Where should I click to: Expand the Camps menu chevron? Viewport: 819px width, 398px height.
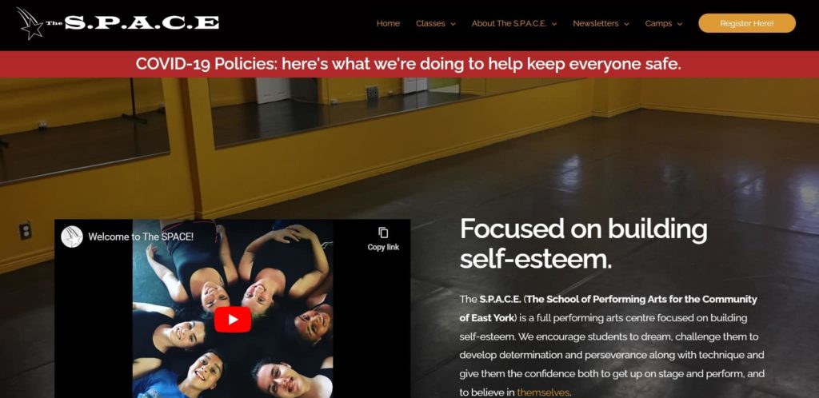point(680,24)
